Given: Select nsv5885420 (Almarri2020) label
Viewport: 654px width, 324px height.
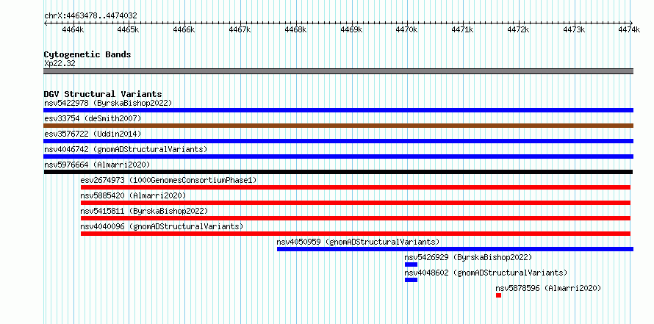Looking at the screenshot, I should click(133, 195).
